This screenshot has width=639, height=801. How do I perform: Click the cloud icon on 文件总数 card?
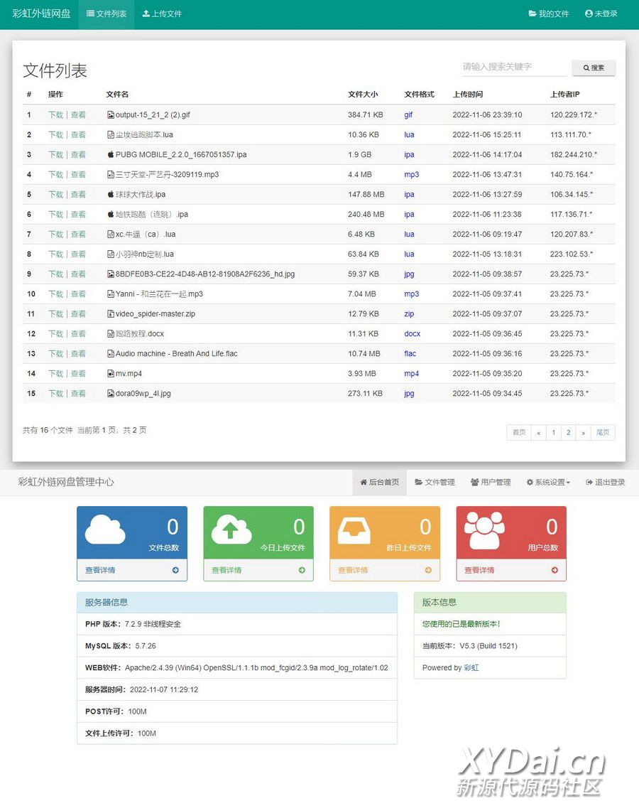105,529
